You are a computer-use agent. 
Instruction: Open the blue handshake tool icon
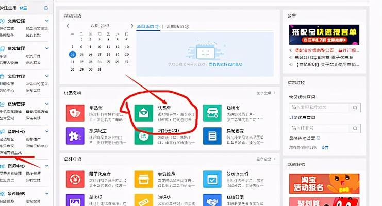212,200
